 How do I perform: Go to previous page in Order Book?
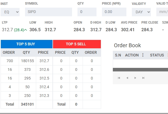127,78
